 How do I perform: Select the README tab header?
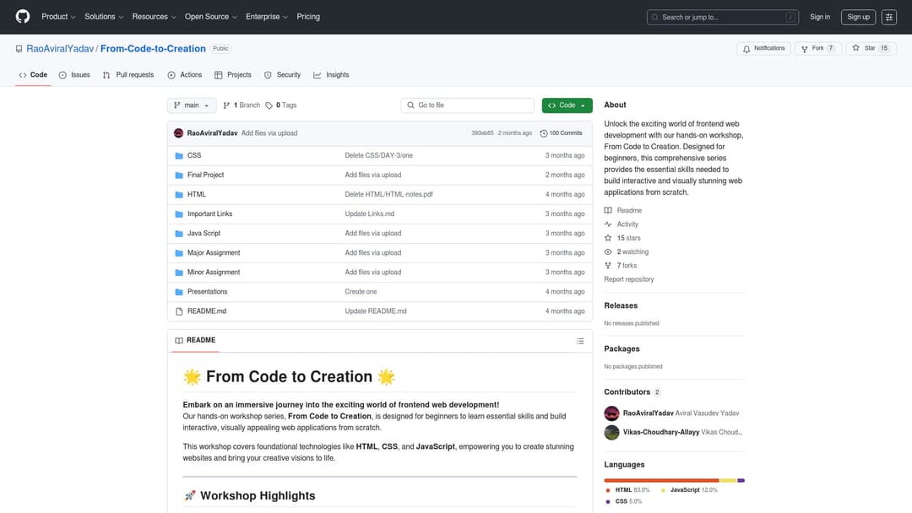pyautogui.click(x=195, y=340)
